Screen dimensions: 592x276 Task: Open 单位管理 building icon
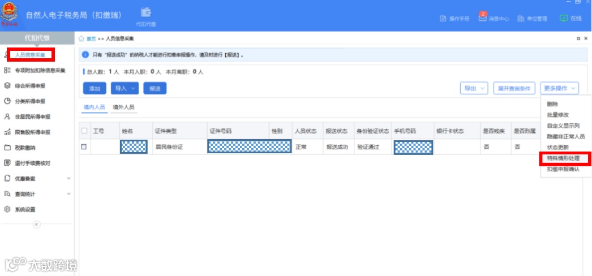coord(521,19)
